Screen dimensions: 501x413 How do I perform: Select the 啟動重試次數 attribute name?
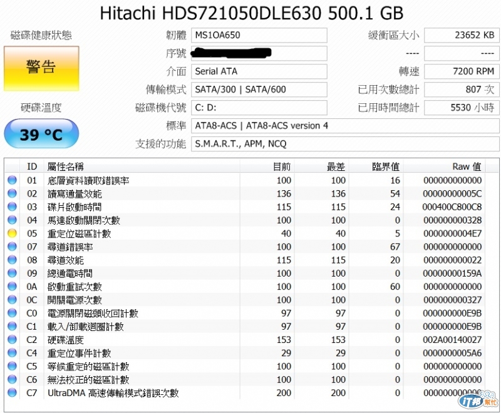click(x=75, y=287)
